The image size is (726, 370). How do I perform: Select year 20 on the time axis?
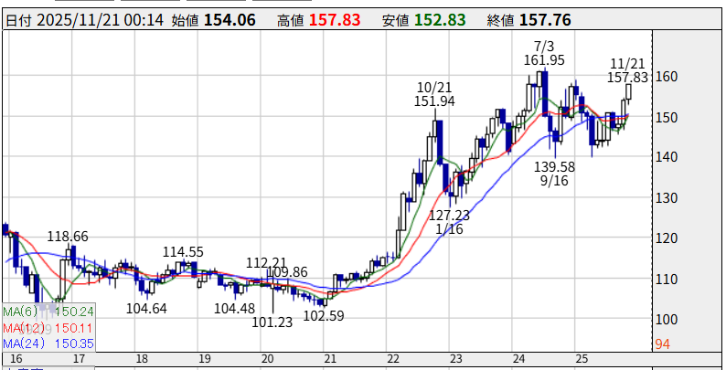pos(268,359)
